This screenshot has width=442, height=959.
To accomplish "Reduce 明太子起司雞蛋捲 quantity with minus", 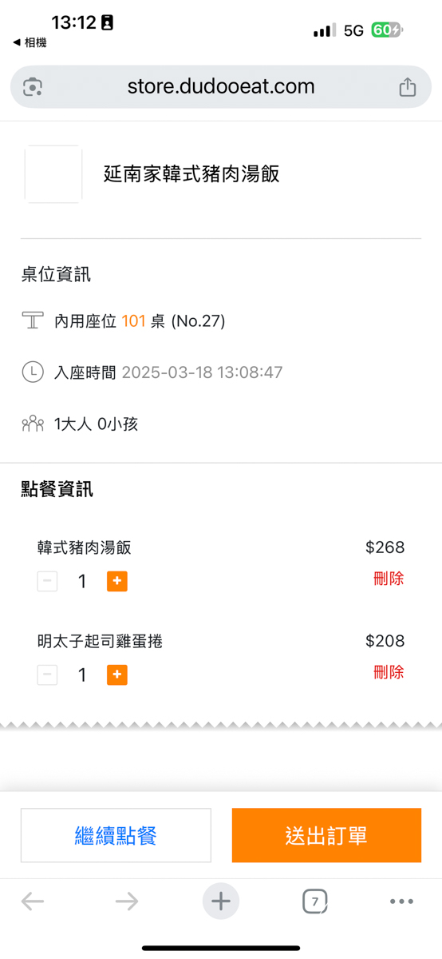I will (x=47, y=675).
